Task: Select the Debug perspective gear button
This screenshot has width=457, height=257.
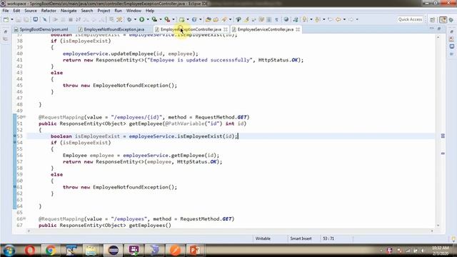Action: (x=451, y=19)
